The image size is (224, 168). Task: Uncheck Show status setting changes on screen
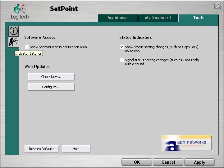pos(122,47)
